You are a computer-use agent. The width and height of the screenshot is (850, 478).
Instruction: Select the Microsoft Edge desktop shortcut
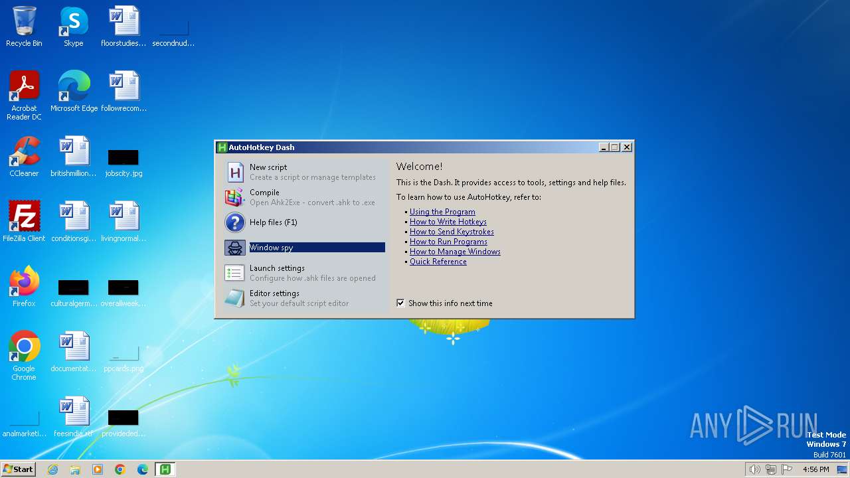pyautogui.click(x=74, y=92)
